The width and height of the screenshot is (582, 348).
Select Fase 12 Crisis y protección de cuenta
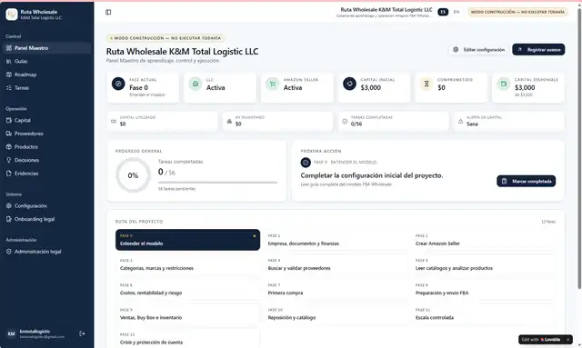[x=188, y=338]
